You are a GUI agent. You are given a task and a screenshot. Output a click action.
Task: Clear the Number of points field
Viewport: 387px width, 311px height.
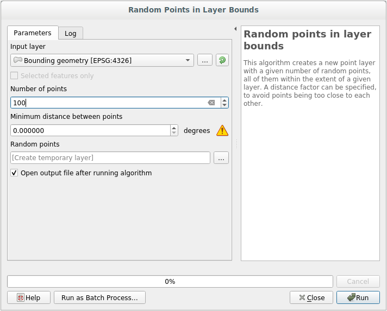click(x=211, y=103)
